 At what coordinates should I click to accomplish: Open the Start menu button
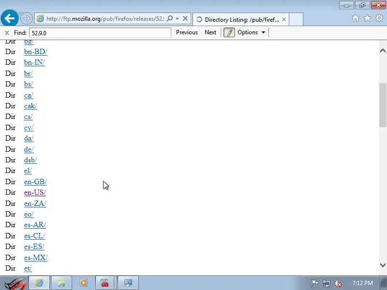15,283
